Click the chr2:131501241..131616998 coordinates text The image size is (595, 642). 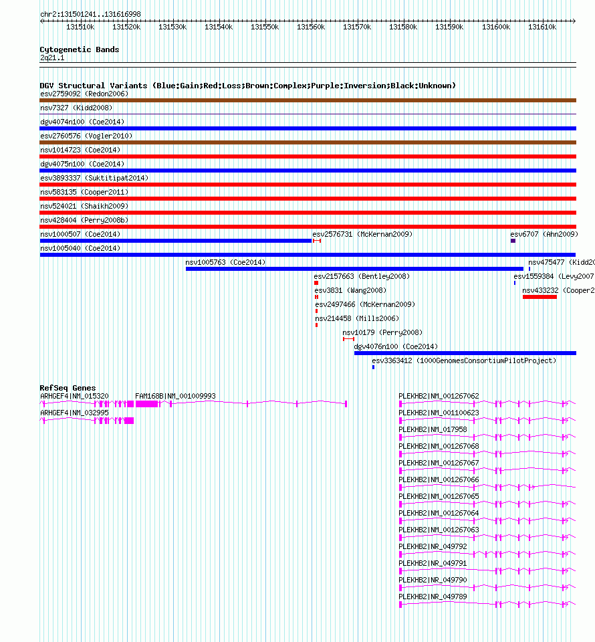[90, 14]
